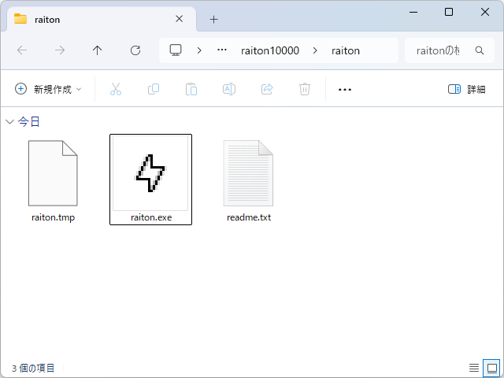
Task: Switch to details list view in status bar
Action: [474, 368]
